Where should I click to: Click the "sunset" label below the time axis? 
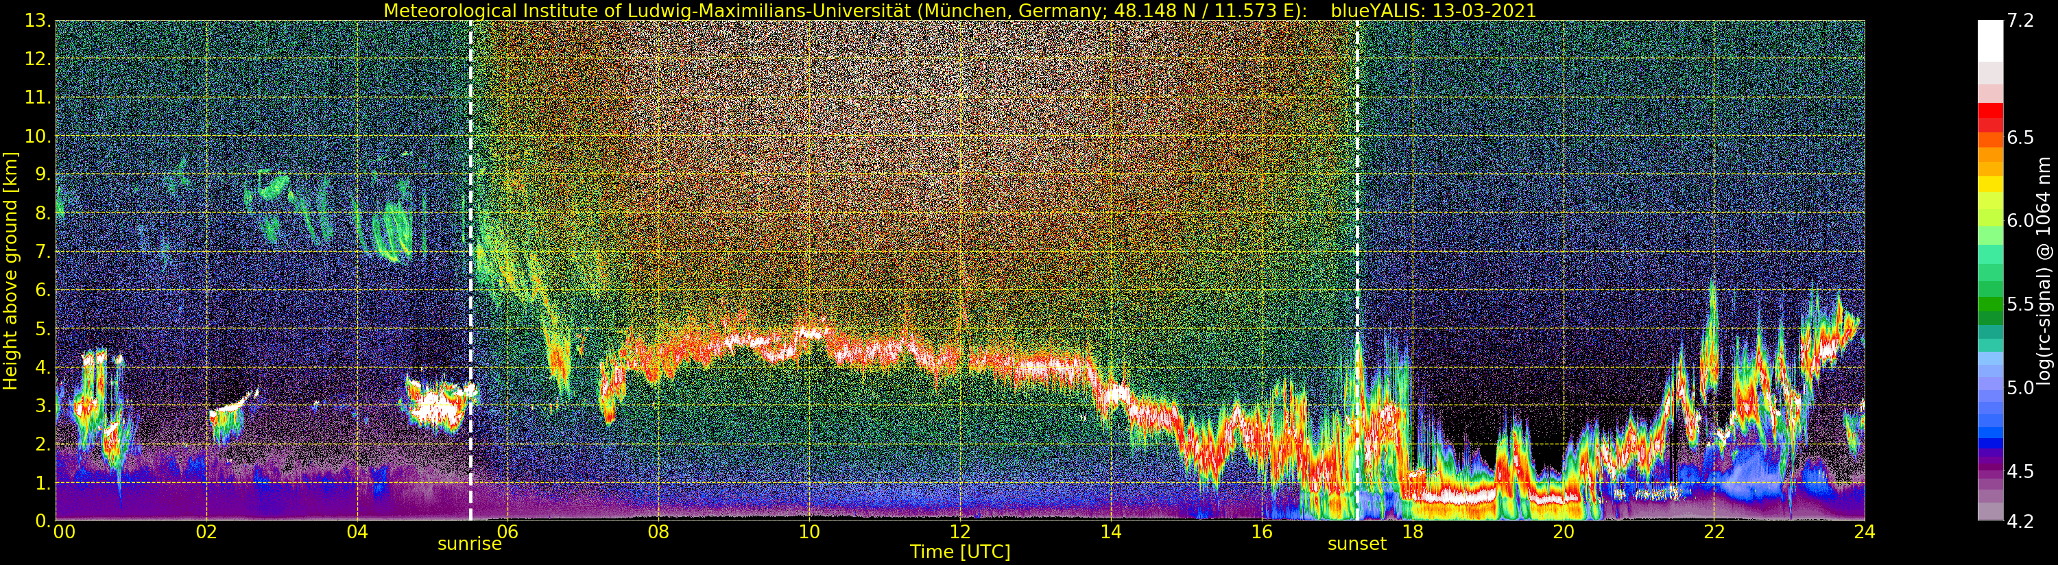coord(1357,544)
